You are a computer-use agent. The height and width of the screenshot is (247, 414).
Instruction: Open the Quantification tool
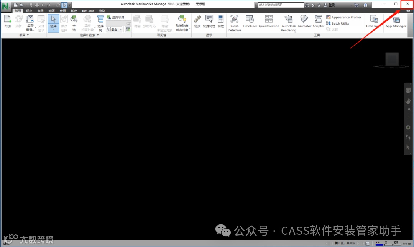click(269, 21)
